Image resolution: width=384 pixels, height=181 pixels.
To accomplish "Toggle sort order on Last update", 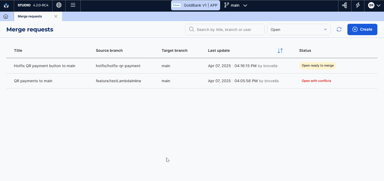I will coord(280,51).
